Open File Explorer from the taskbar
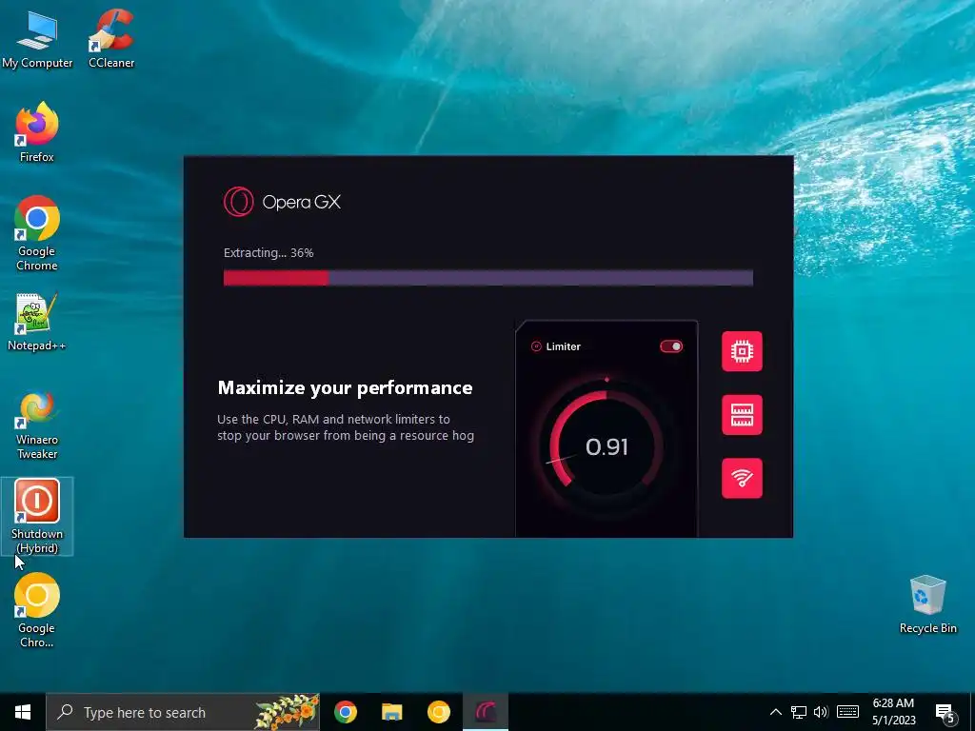 point(391,712)
